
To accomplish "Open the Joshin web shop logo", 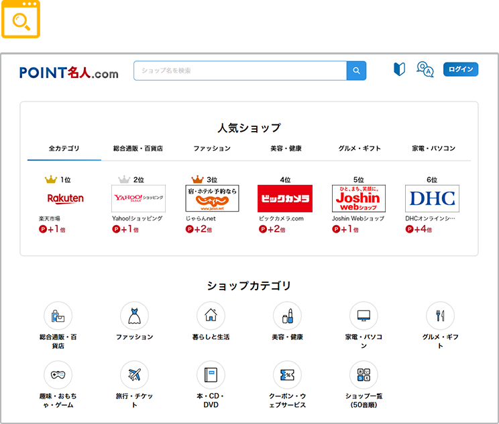I will (x=359, y=198).
